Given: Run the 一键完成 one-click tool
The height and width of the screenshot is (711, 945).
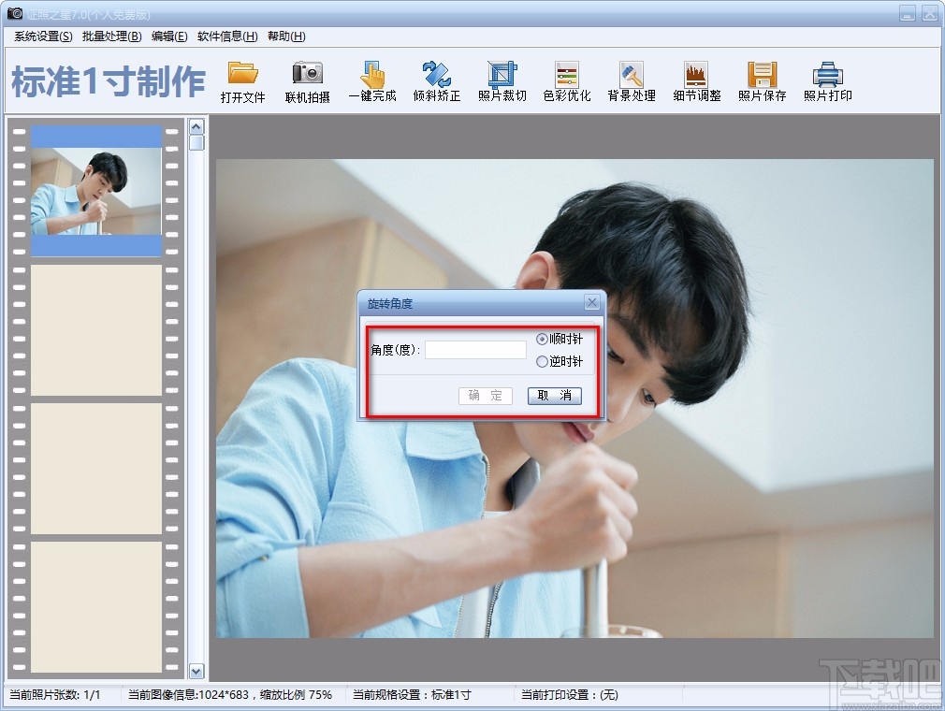Looking at the screenshot, I should 372,82.
